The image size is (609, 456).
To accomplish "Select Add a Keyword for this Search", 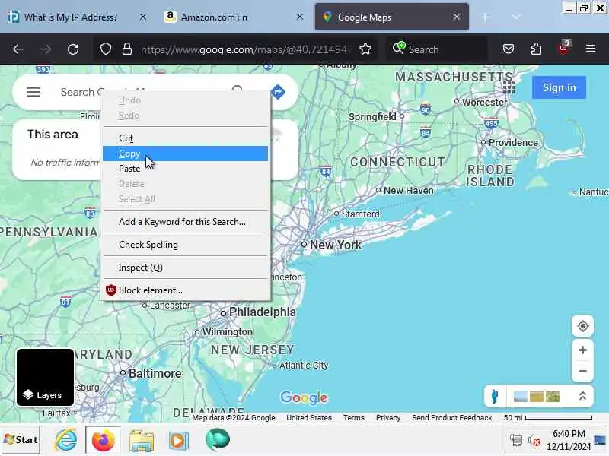I will [186, 222].
